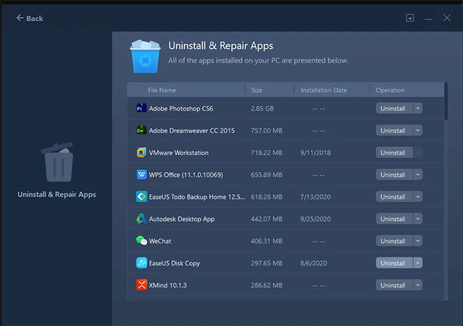Select the VMware Workstation name

click(x=179, y=153)
